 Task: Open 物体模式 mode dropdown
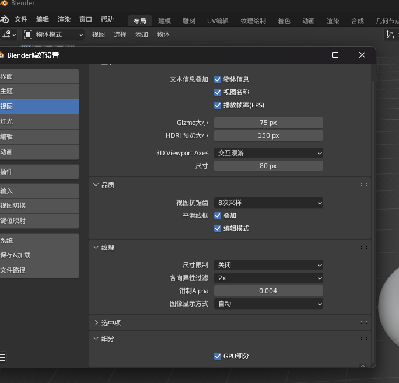coord(53,34)
